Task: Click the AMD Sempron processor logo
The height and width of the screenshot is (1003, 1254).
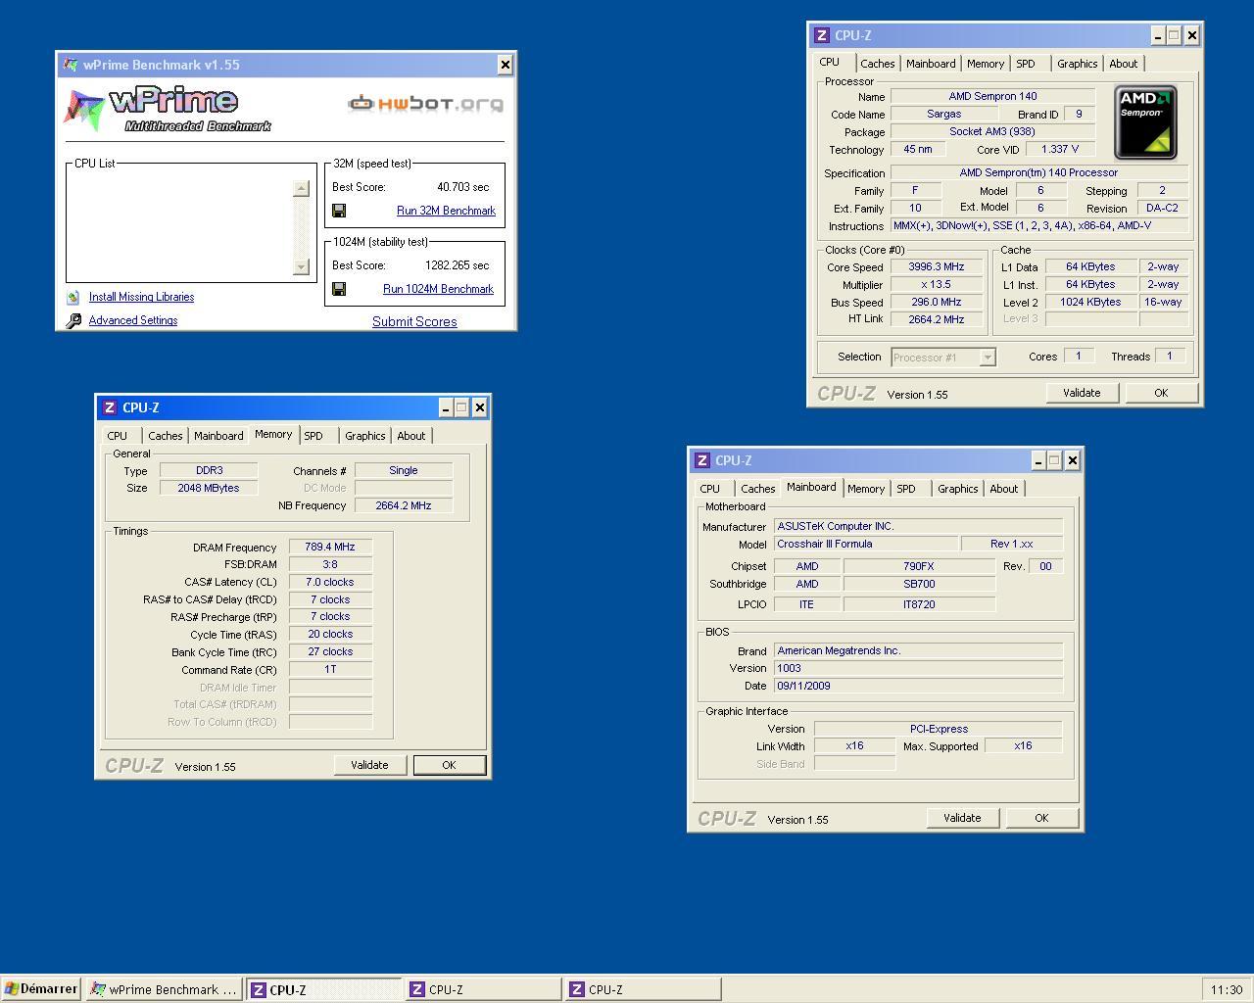Action: pos(1145,122)
